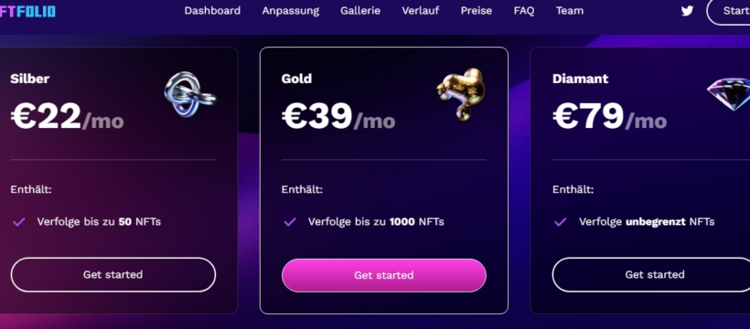Get started with the Diamant plan
Viewport: 750px width, 329px height.
[x=651, y=274]
